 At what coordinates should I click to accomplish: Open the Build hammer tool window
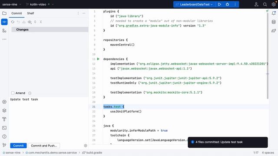4,119
